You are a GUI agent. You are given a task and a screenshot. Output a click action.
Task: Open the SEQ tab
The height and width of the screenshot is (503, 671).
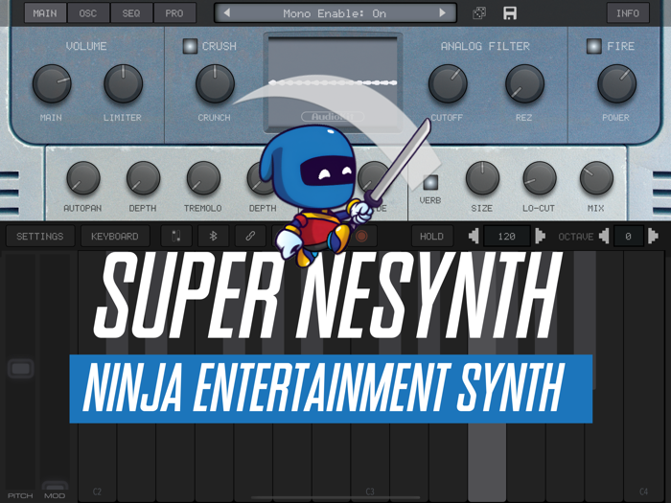coord(131,13)
